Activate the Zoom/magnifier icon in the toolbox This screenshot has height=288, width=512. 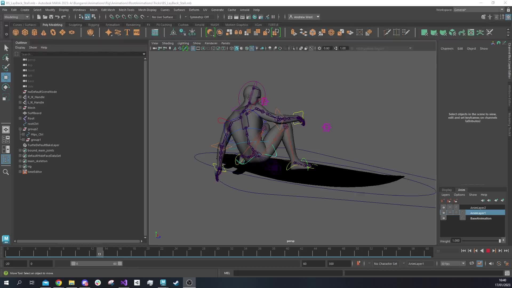[x=6, y=172]
